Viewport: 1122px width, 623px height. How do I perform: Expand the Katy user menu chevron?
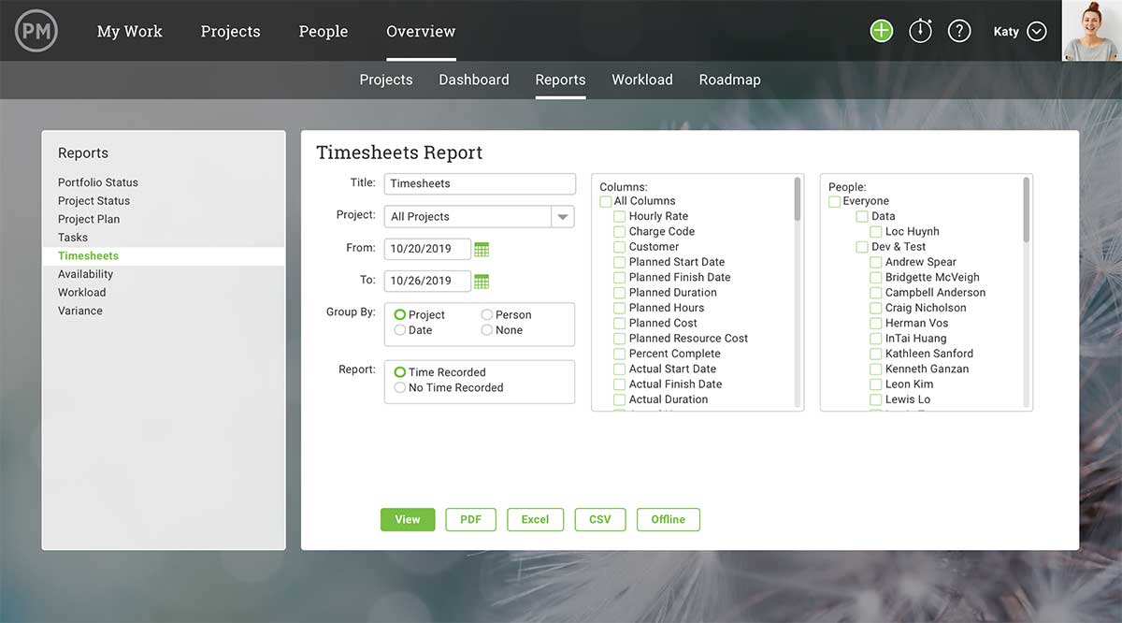coord(1037,31)
